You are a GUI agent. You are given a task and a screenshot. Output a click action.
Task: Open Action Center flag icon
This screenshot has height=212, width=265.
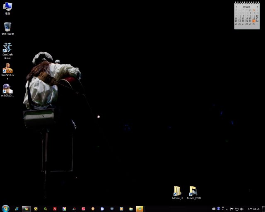pos(232,209)
